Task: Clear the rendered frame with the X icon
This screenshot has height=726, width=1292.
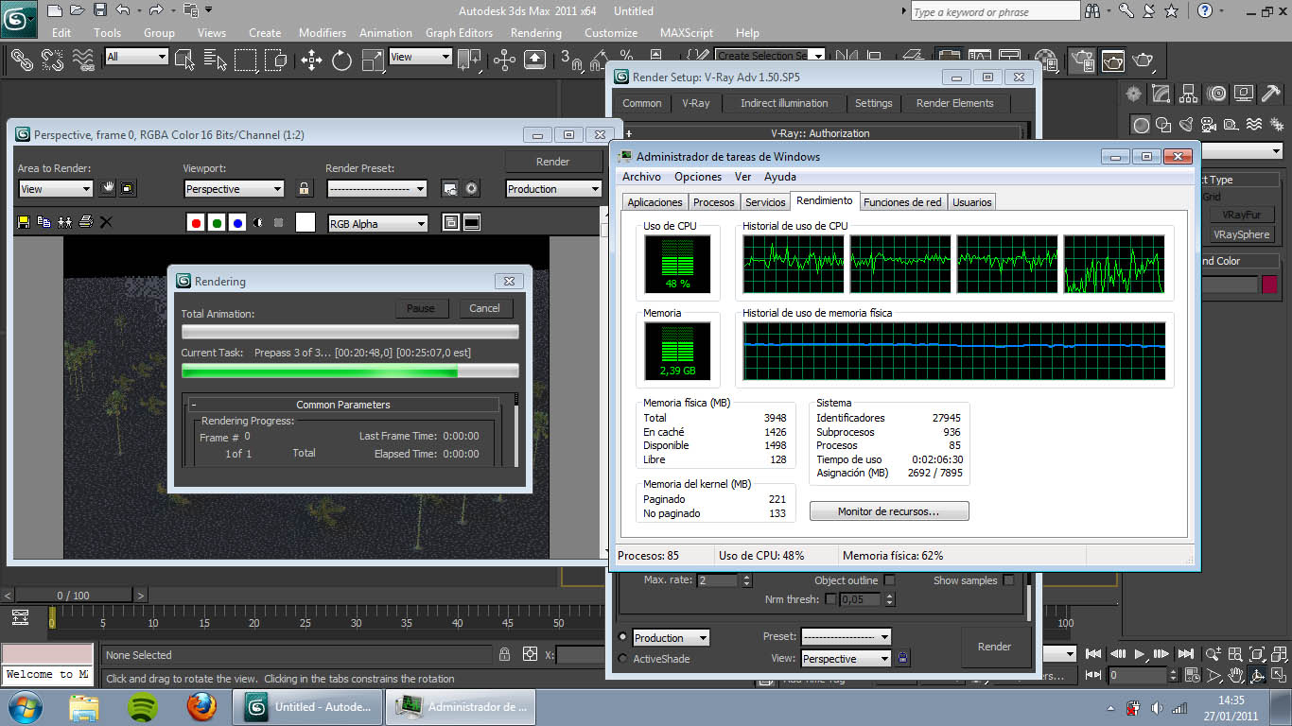Action: pos(106,222)
